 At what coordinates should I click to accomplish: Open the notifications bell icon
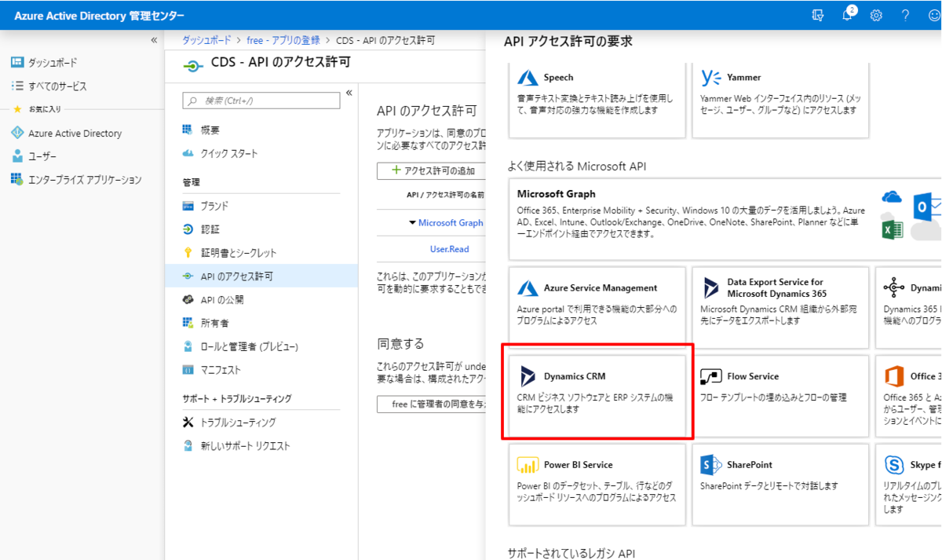click(x=848, y=15)
